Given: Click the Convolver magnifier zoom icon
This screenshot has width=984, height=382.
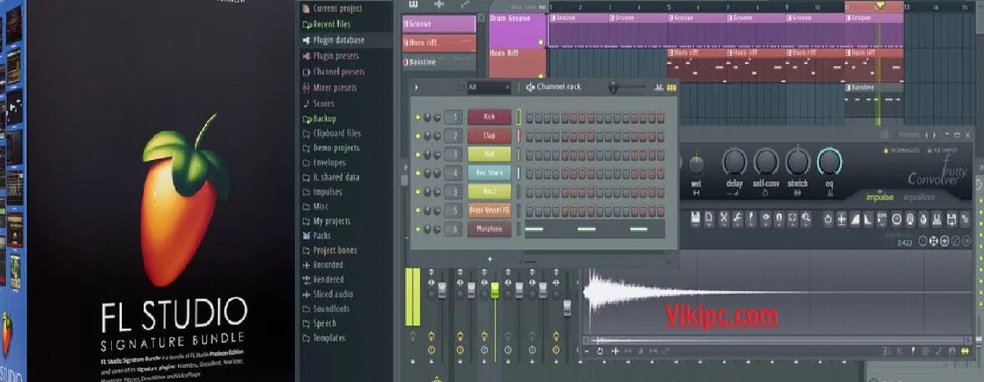Looking at the screenshot, I should pyautogui.click(x=806, y=219).
